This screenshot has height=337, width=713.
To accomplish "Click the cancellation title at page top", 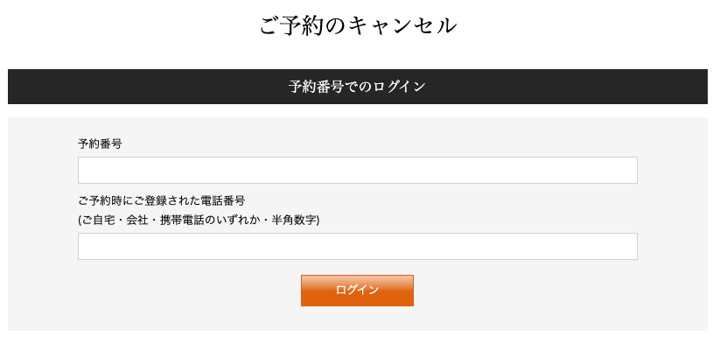I will click(358, 26).
